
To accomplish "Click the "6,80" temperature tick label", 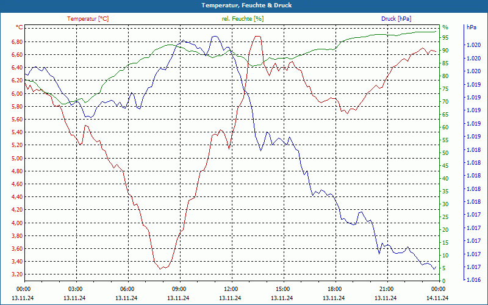I will coord(18,42).
